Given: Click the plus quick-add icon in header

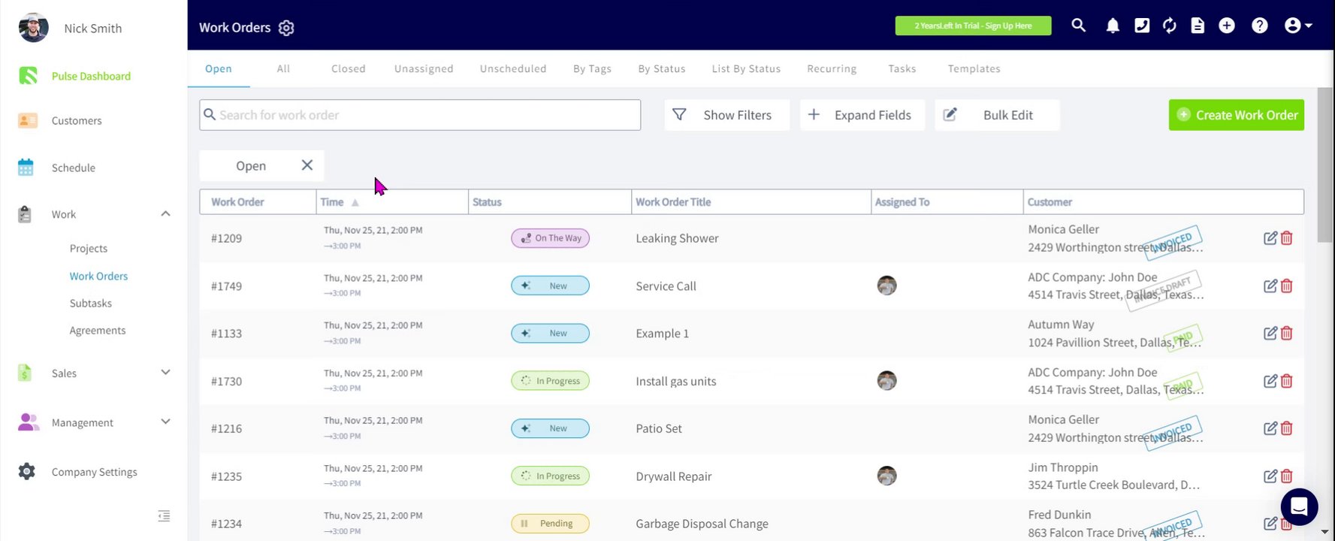Looking at the screenshot, I should click(1227, 26).
